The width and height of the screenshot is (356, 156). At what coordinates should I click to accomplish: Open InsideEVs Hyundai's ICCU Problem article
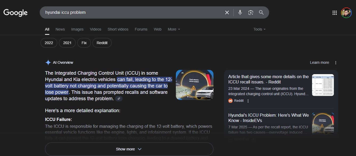tap(268, 118)
